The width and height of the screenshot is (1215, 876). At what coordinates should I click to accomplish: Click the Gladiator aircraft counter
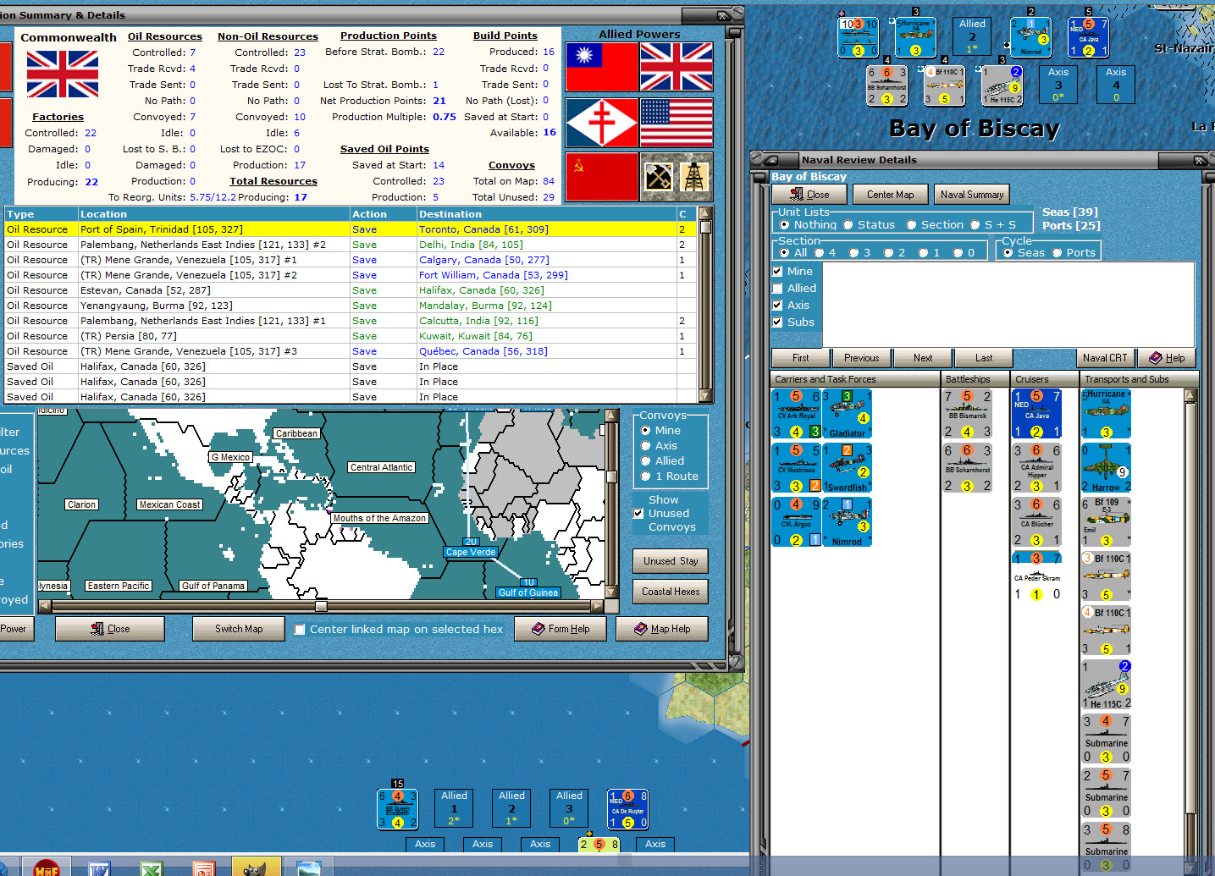point(847,414)
